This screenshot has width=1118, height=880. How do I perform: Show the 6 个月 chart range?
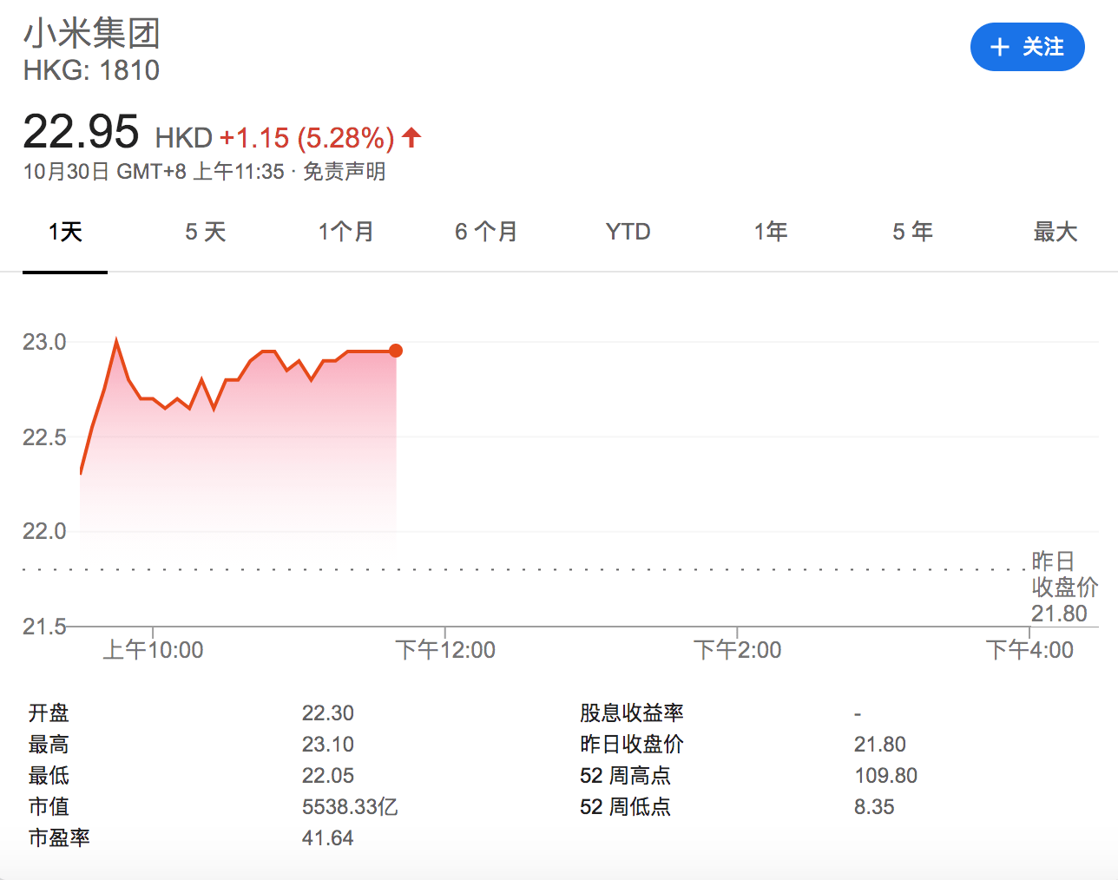[486, 232]
